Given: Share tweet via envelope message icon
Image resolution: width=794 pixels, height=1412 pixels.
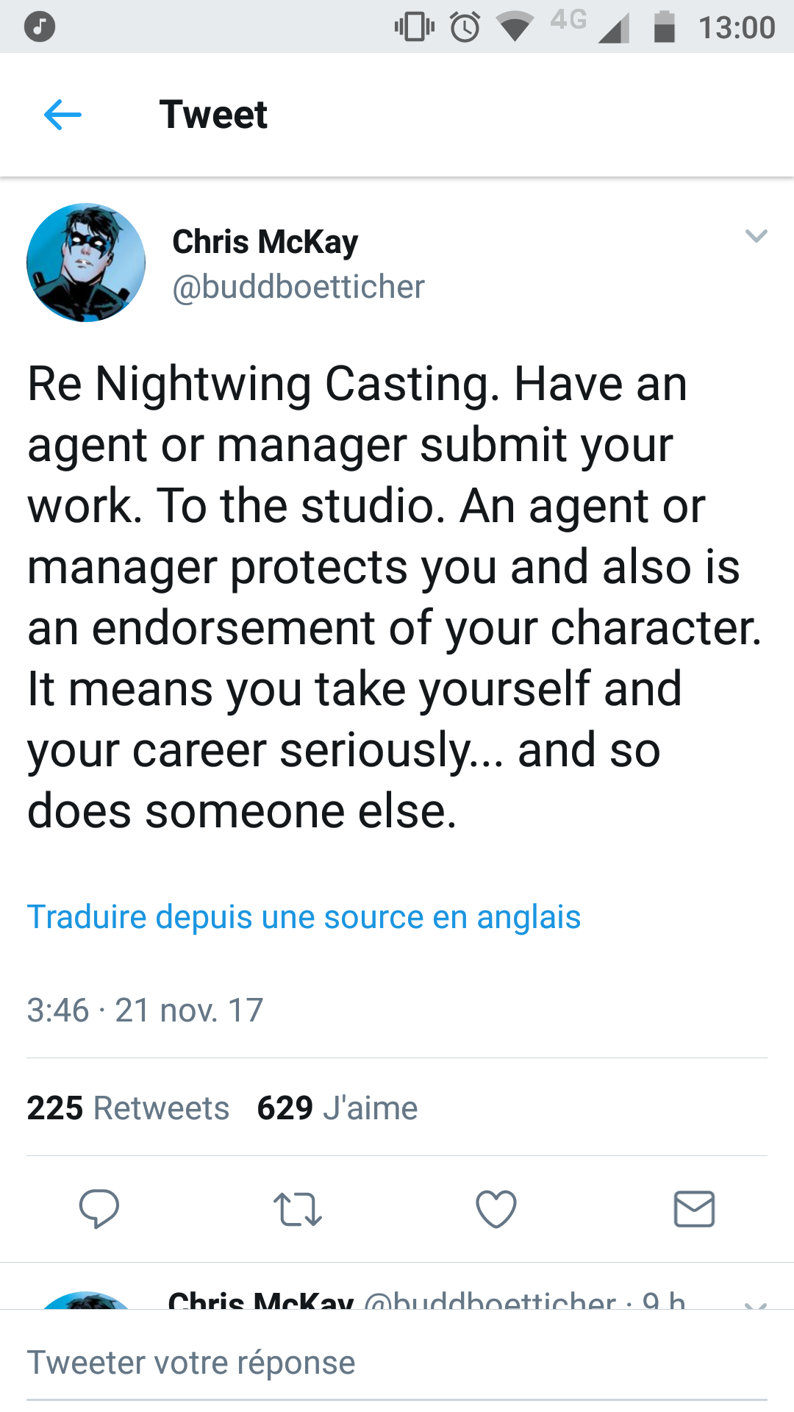Looking at the screenshot, I should (x=694, y=1209).
